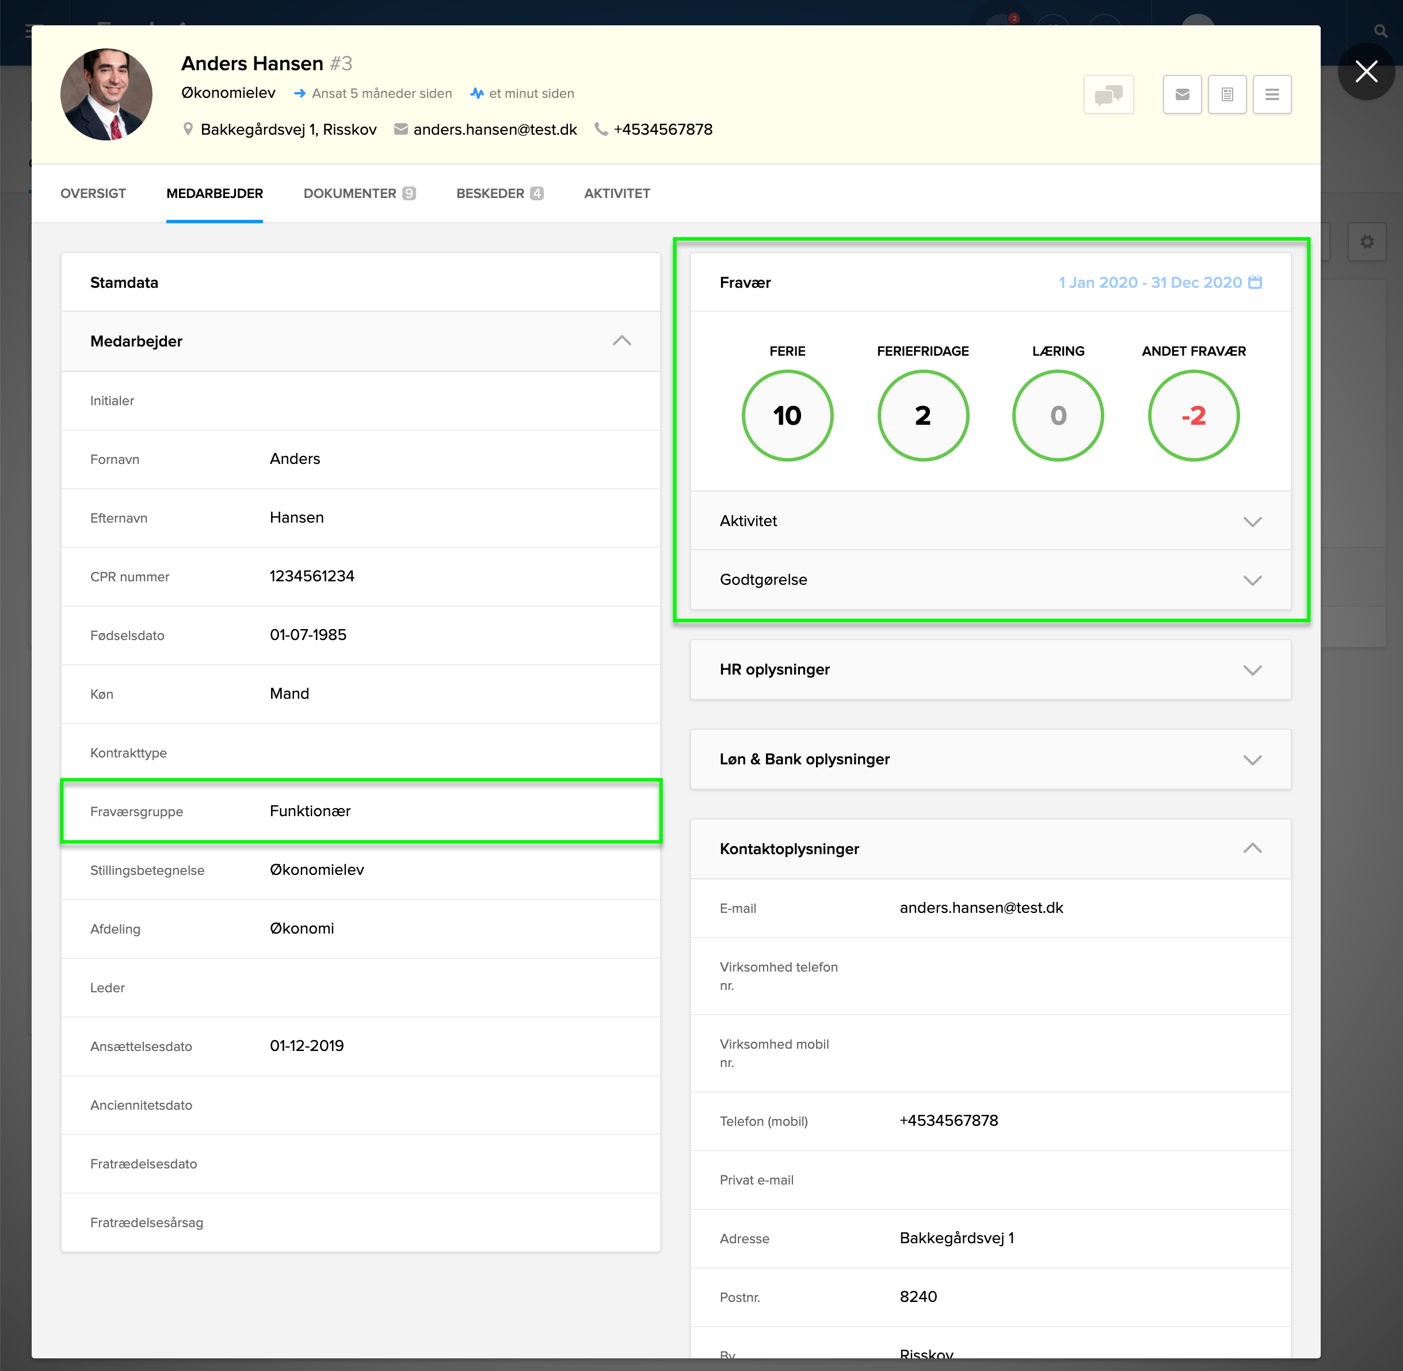Click the 1 Jan 2020 - 31 Dec 2020 date link
This screenshot has width=1403, height=1371.
tap(1150, 282)
